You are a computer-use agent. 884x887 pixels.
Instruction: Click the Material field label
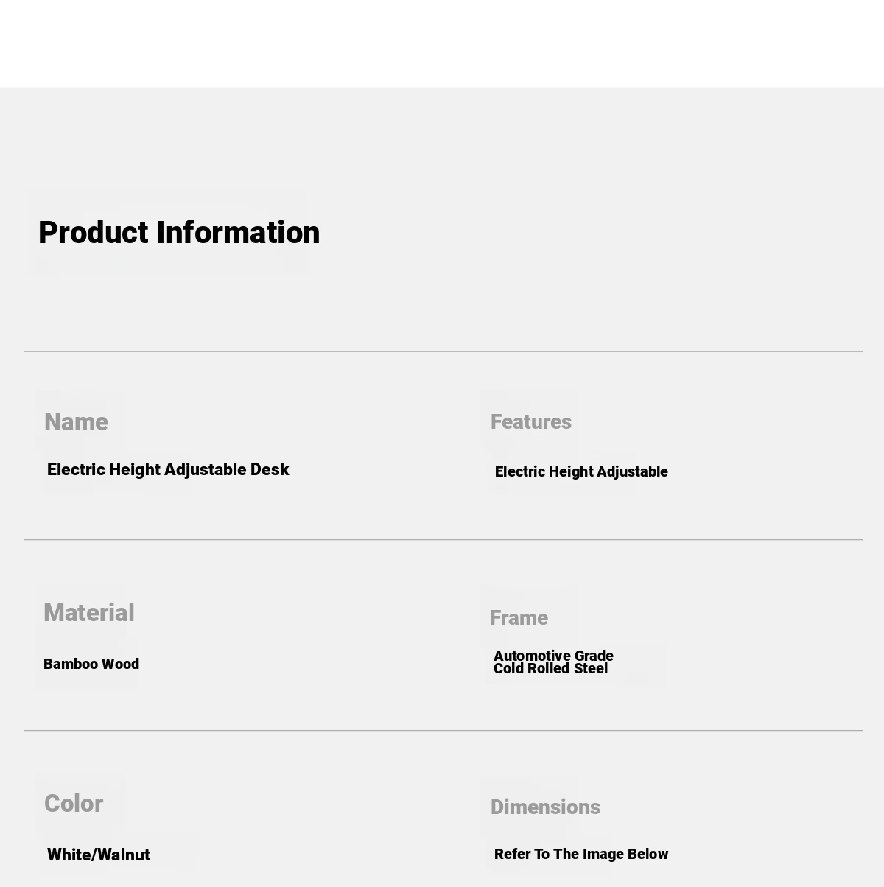pyautogui.click(x=89, y=613)
